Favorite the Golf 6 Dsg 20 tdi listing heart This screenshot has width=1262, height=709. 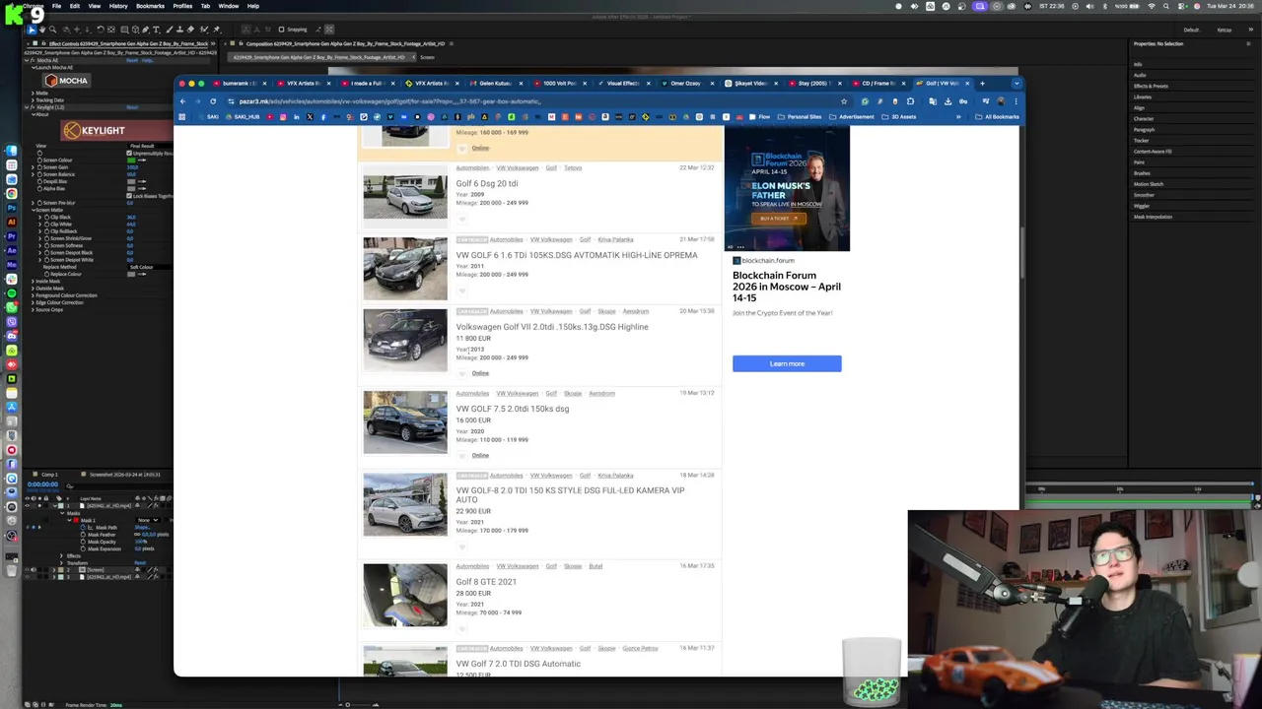[x=461, y=219]
